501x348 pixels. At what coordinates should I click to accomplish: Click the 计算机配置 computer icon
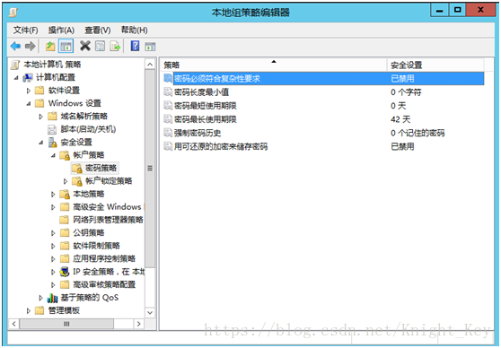28,77
